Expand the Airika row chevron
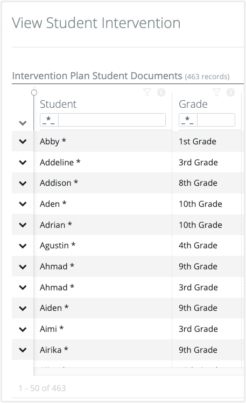 (x=23, y=350)
